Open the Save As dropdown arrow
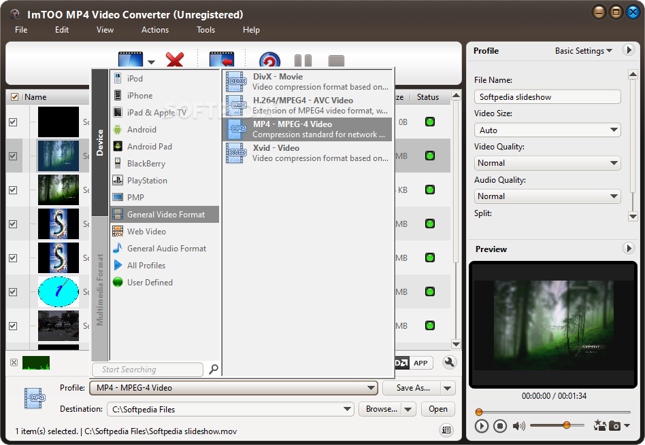This screenshot has width=645, height=445. point(448,389)
